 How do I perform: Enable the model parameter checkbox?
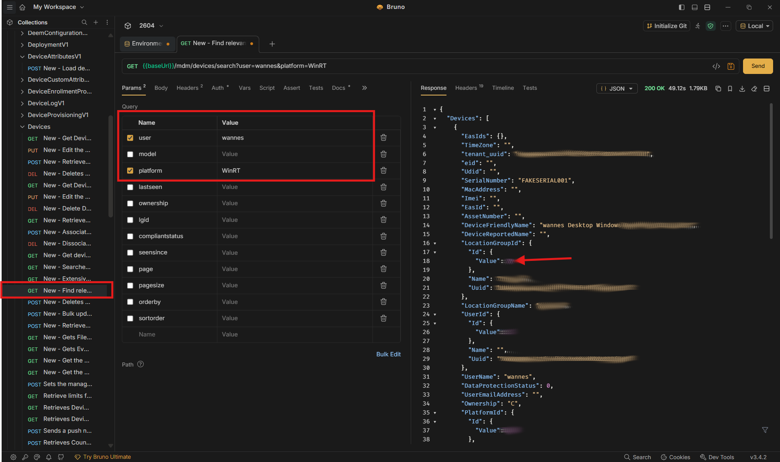point(130,154)
